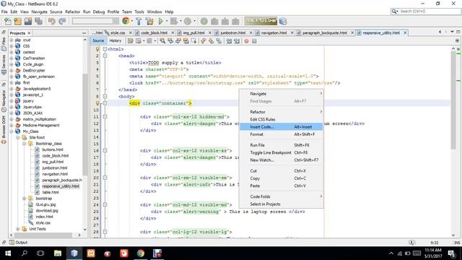Click the memory usage garbage collection bar
The width and height of the screenshot is (462, 260).
261,21
